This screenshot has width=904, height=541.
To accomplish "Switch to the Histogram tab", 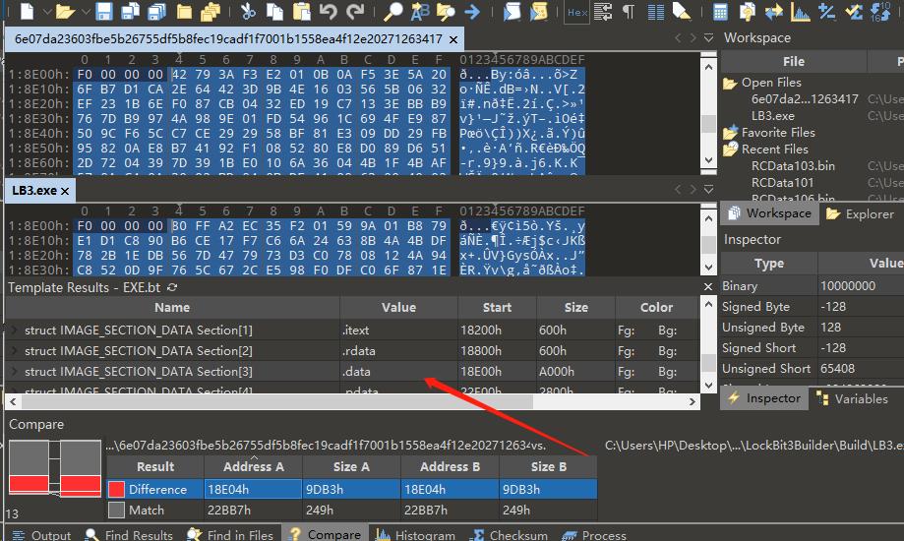I will [415, 535].
